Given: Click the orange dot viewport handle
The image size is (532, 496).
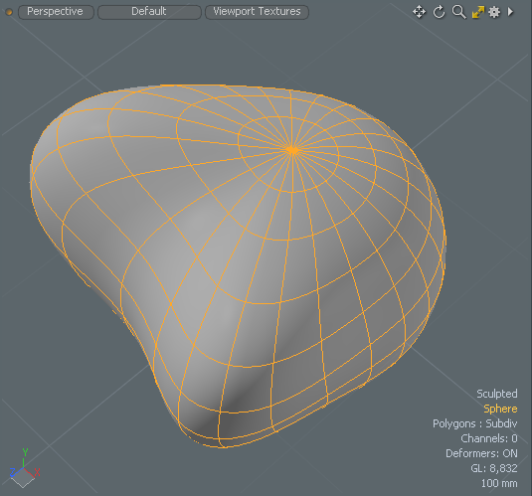Looking at the screenshot, I should click(x=9, y=12).
